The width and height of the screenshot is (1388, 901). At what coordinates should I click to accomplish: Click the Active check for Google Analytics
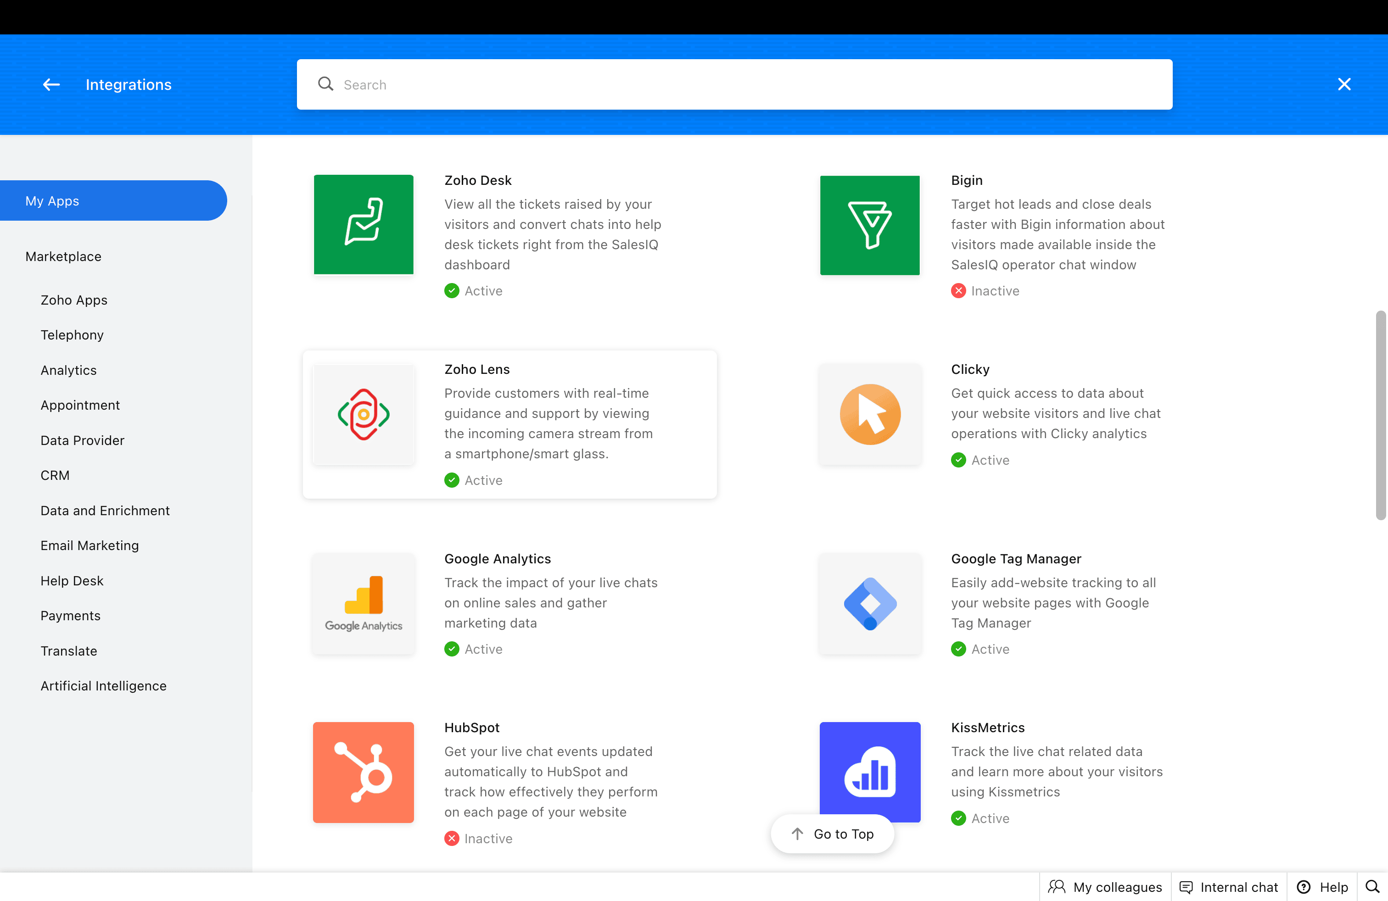451,649
